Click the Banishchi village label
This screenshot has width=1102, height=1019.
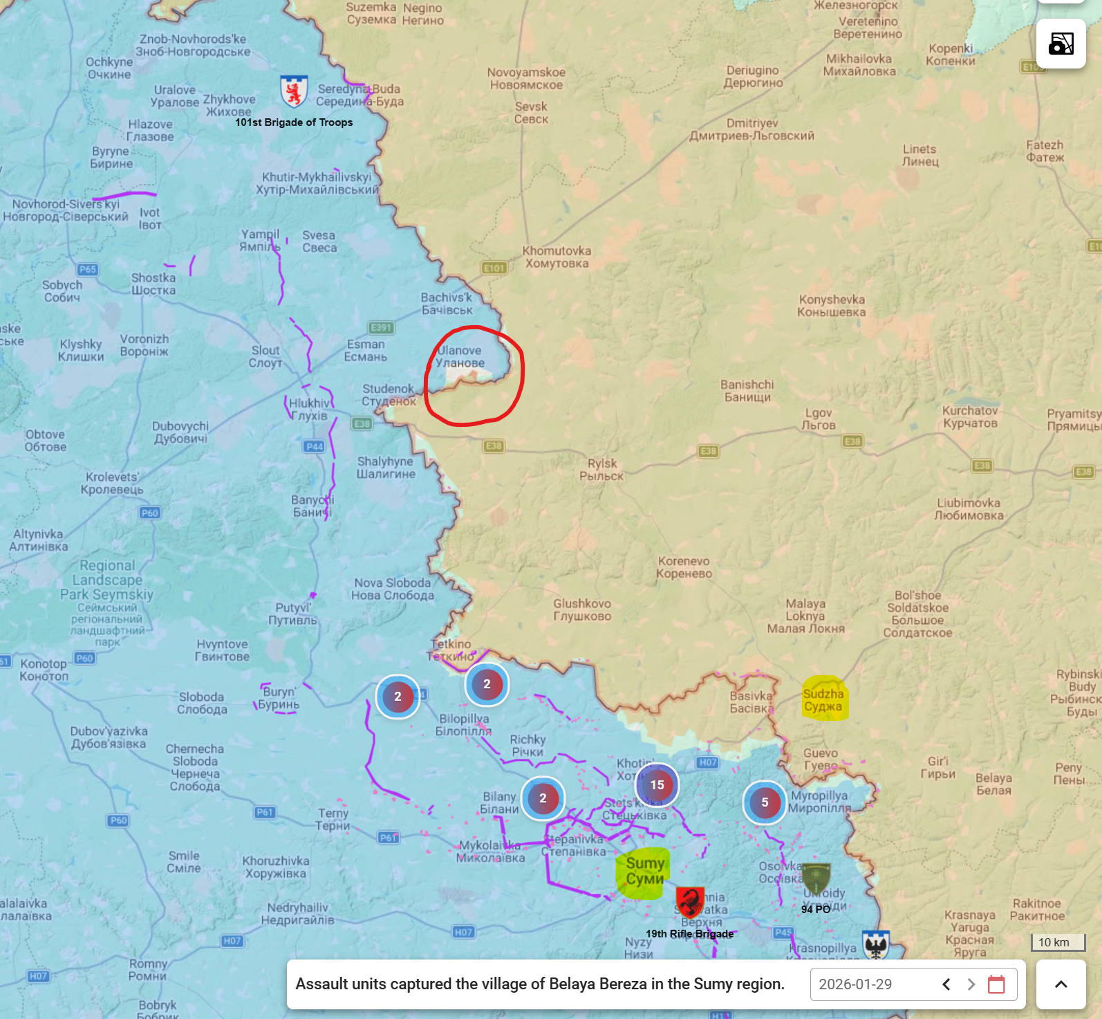point(747,391)
